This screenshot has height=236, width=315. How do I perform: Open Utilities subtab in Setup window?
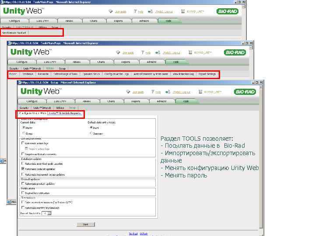[60, 108]
